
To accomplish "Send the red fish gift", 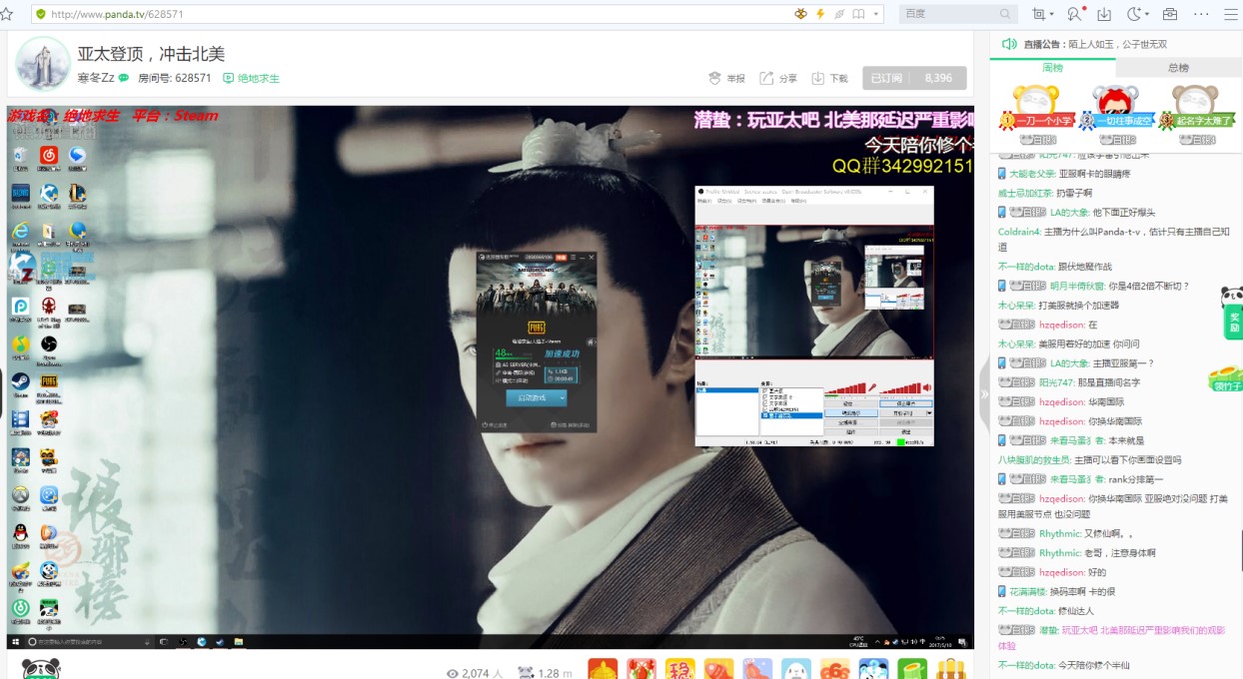I will 718,668.
